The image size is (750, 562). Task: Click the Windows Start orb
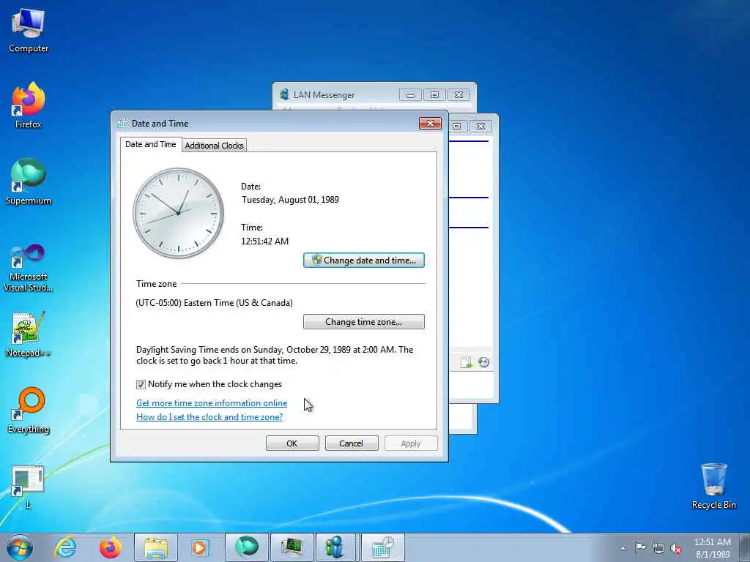(x=20, y=547)
